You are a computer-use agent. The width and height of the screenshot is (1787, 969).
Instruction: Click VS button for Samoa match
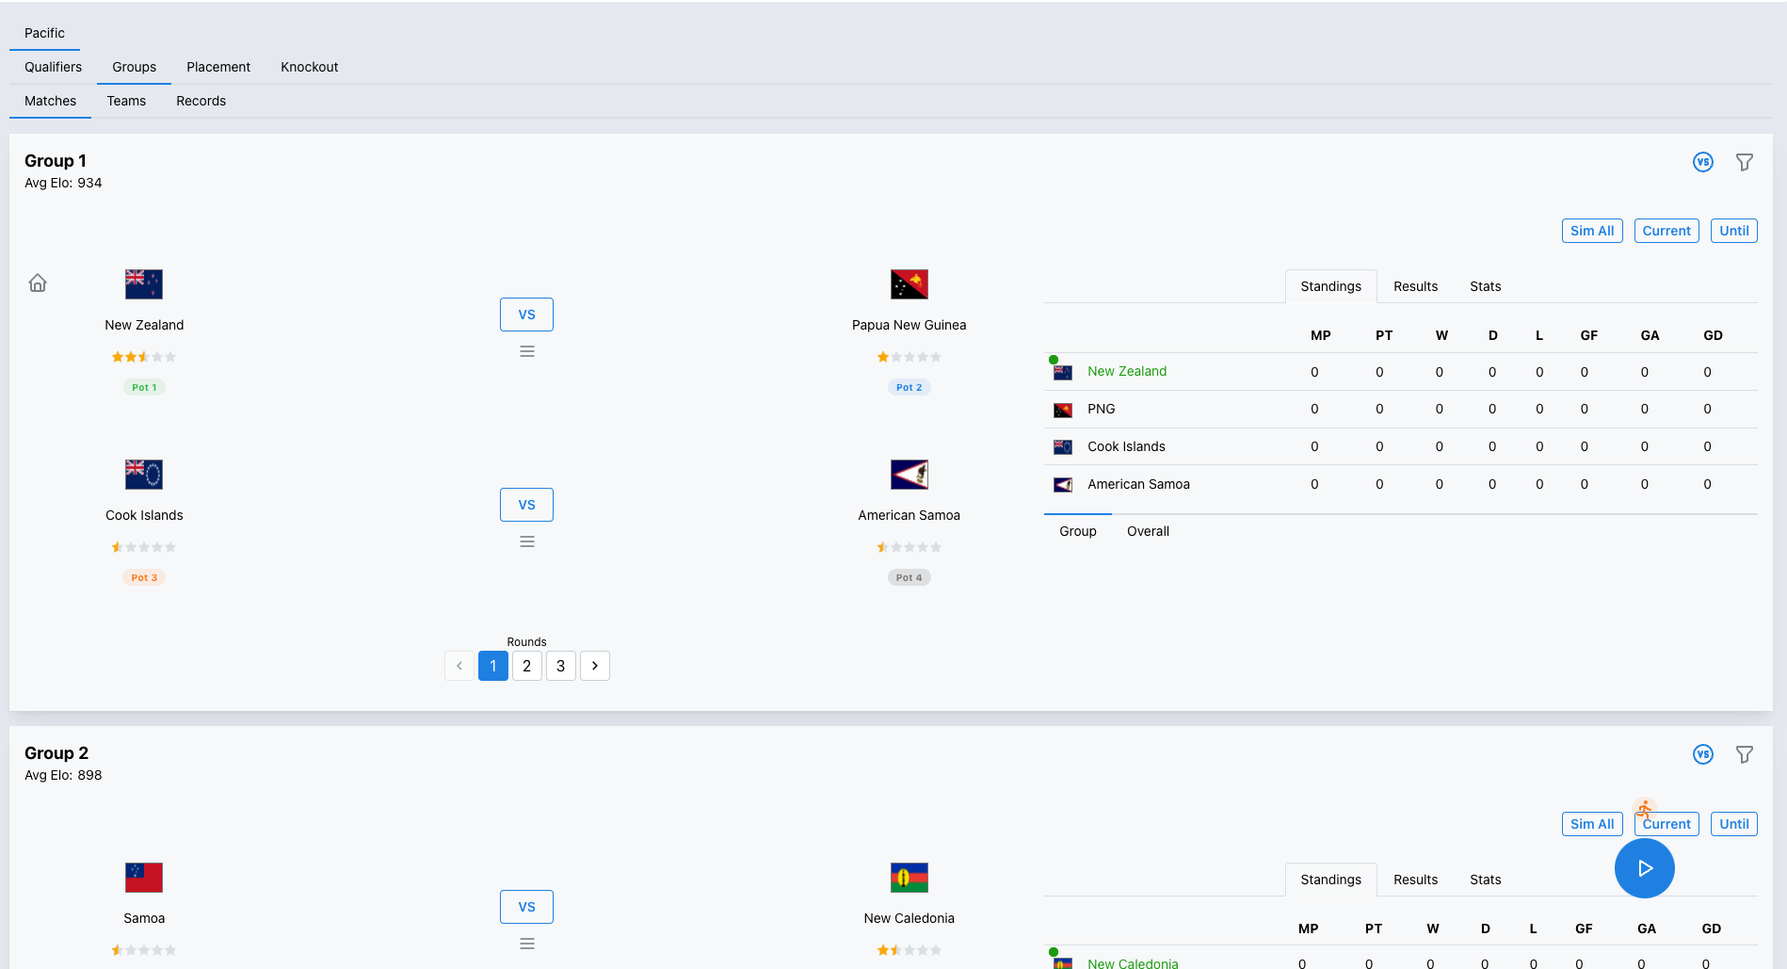click(526, 907)
